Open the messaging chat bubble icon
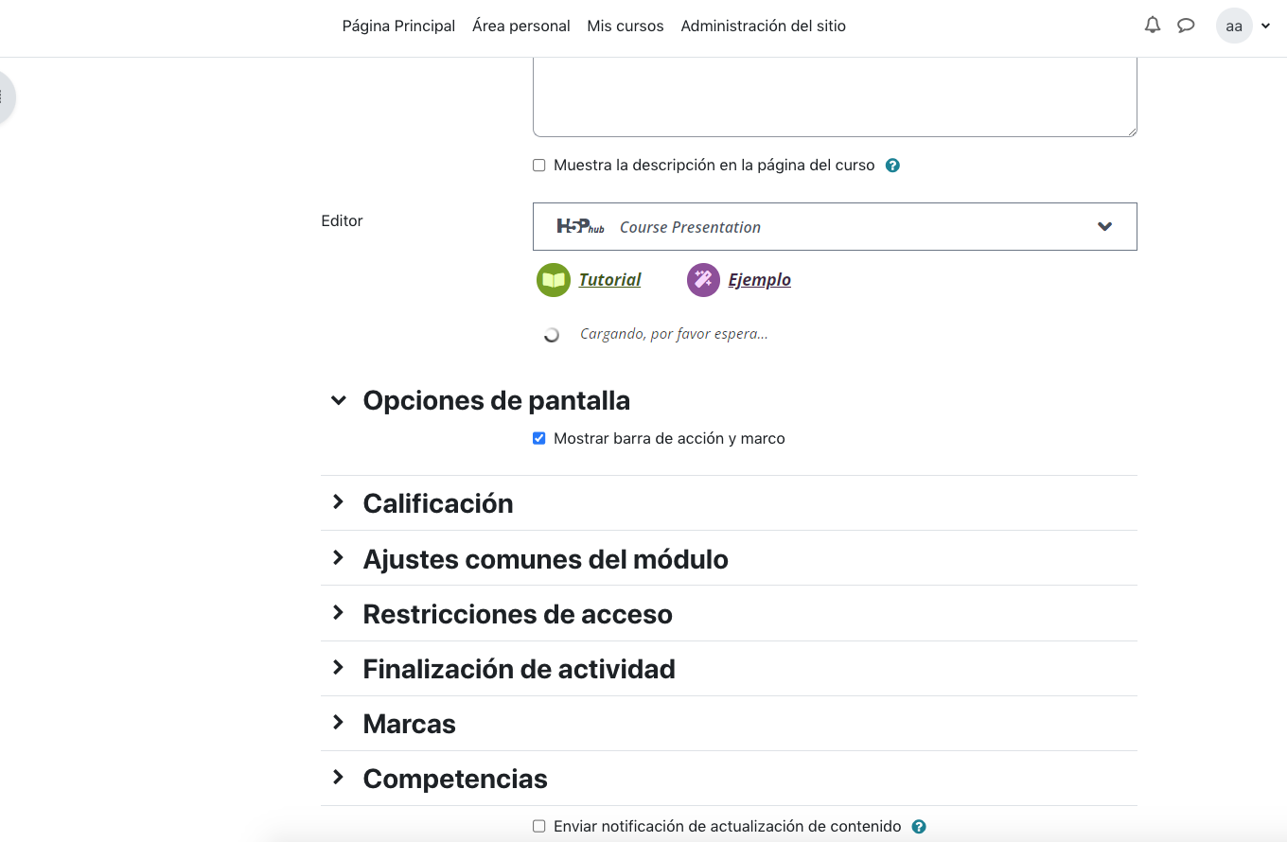This screenshot has height=842, width=1287. 1186,26
